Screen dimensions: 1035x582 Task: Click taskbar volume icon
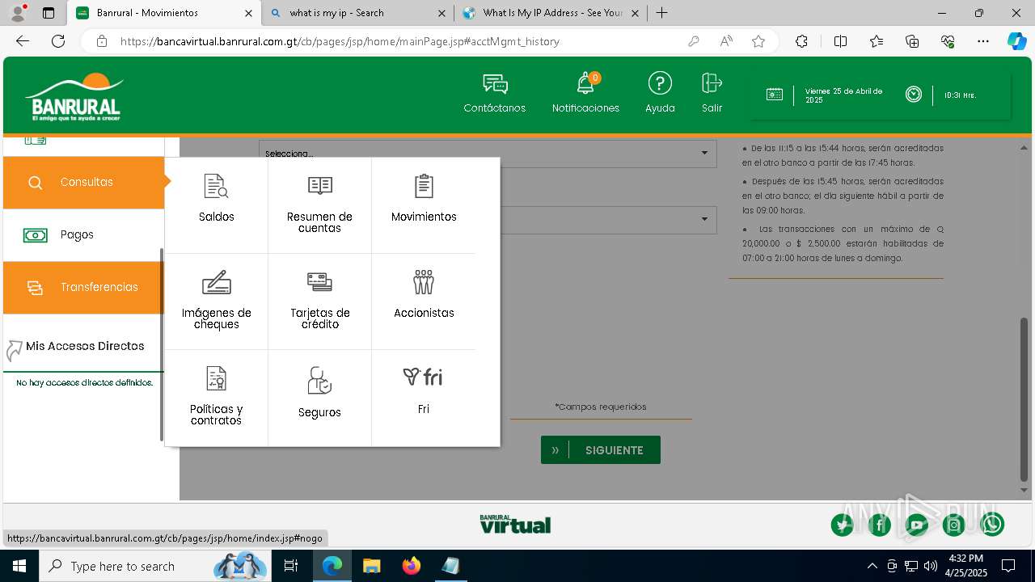[x=931, y=566]
